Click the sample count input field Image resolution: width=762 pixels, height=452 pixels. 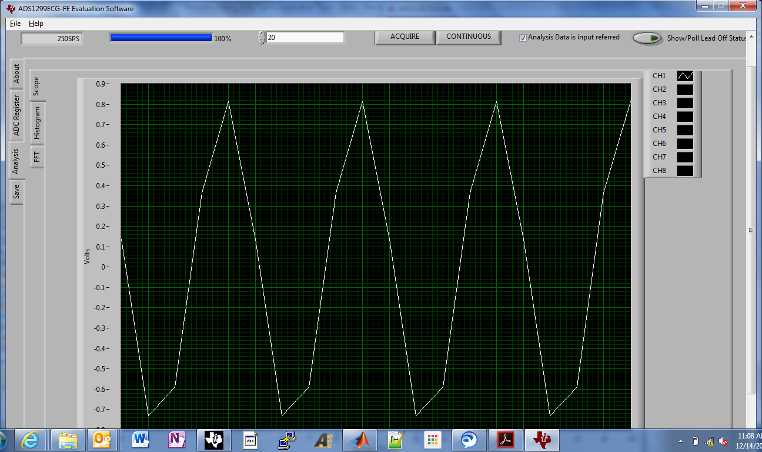[x=305, y=37]
